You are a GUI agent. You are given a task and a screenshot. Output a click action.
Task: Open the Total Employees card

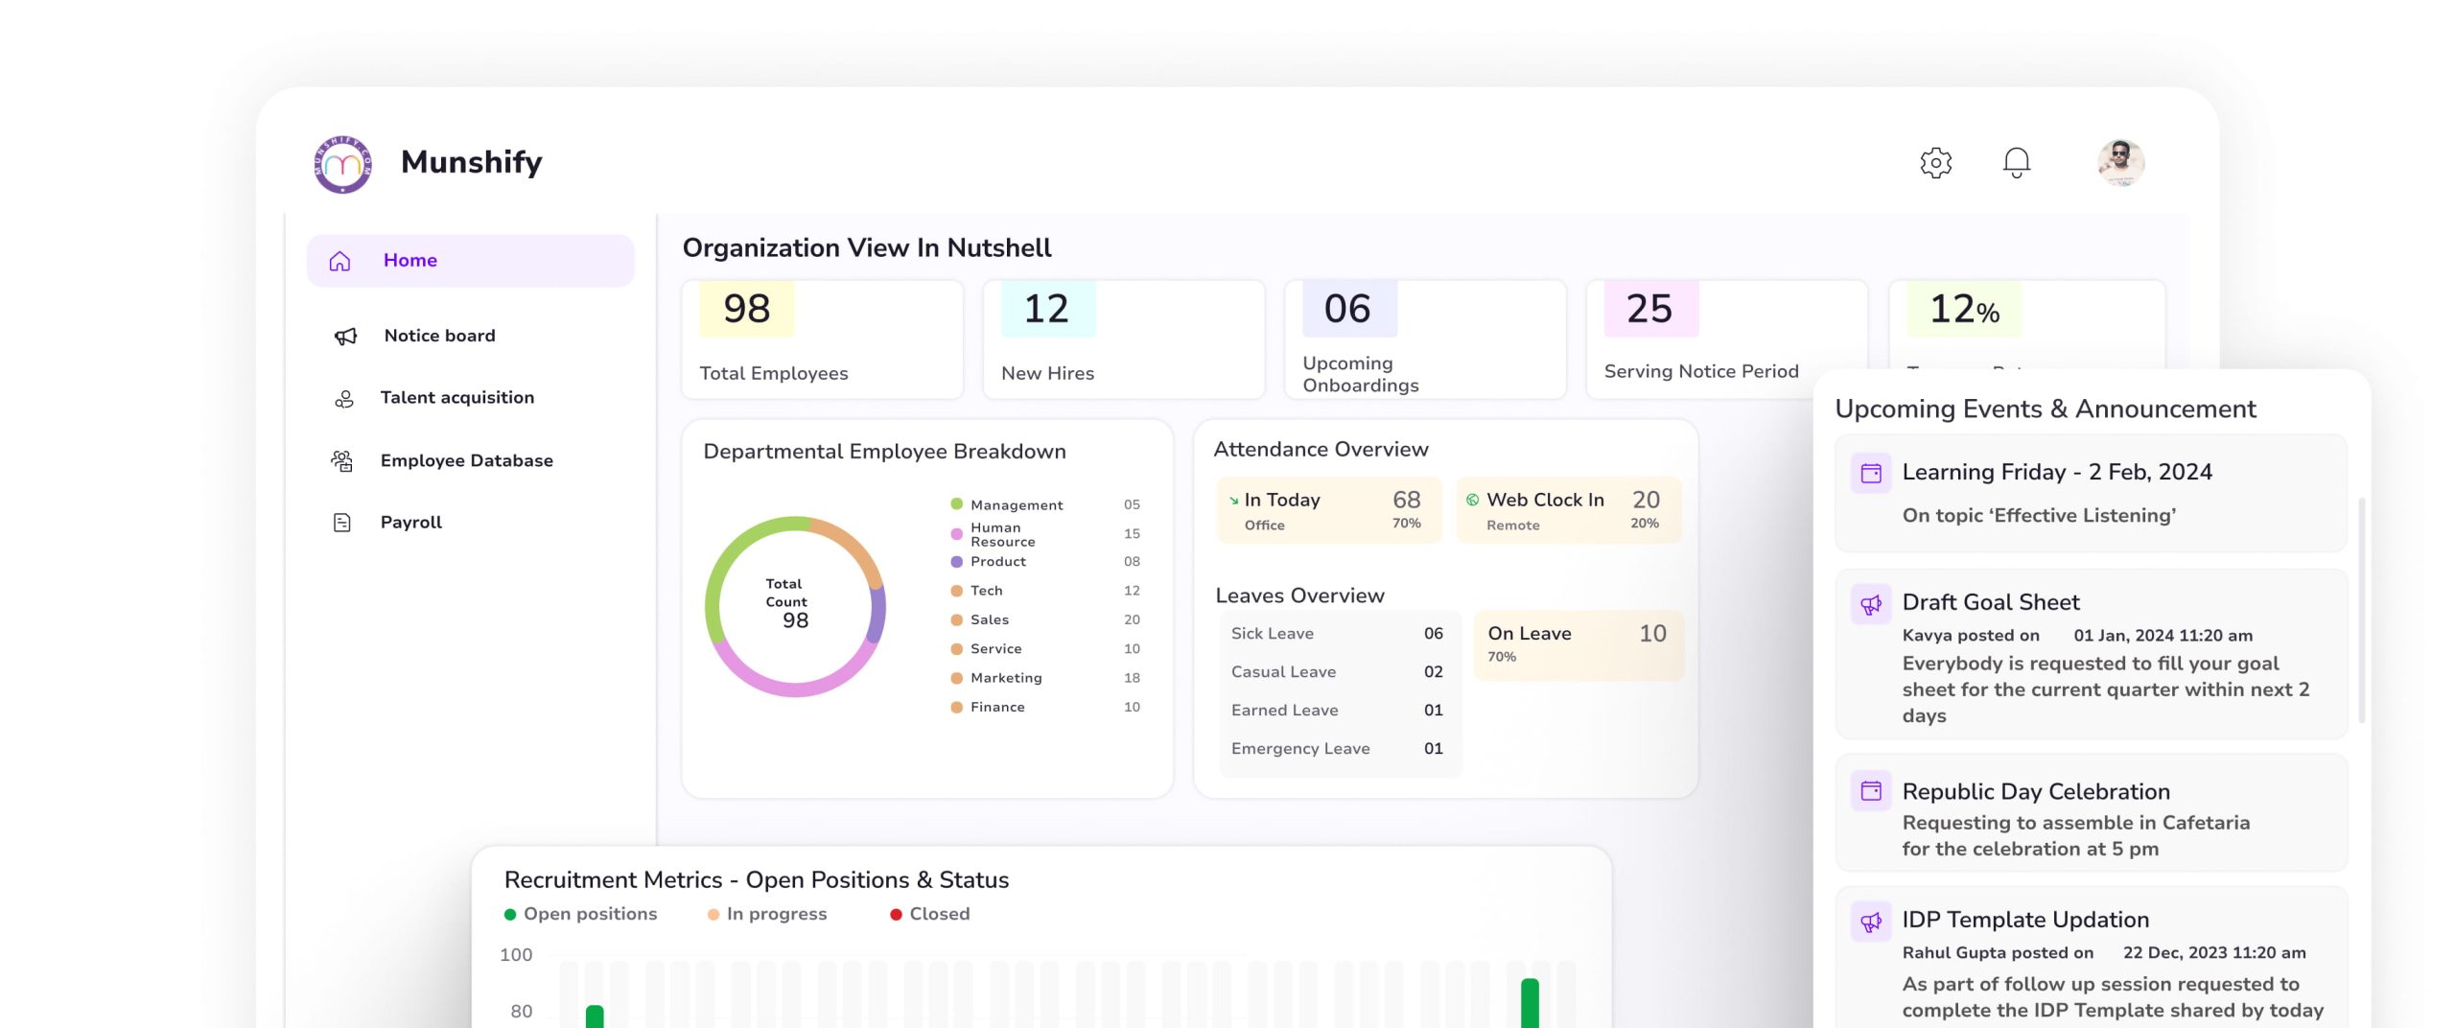pyautogui.click(x=822, y=339)
